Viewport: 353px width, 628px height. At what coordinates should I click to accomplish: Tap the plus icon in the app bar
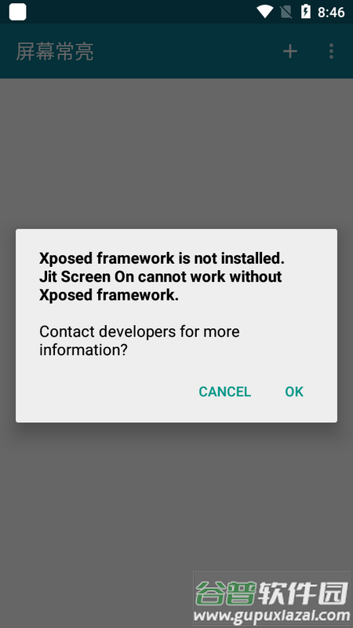290,51
